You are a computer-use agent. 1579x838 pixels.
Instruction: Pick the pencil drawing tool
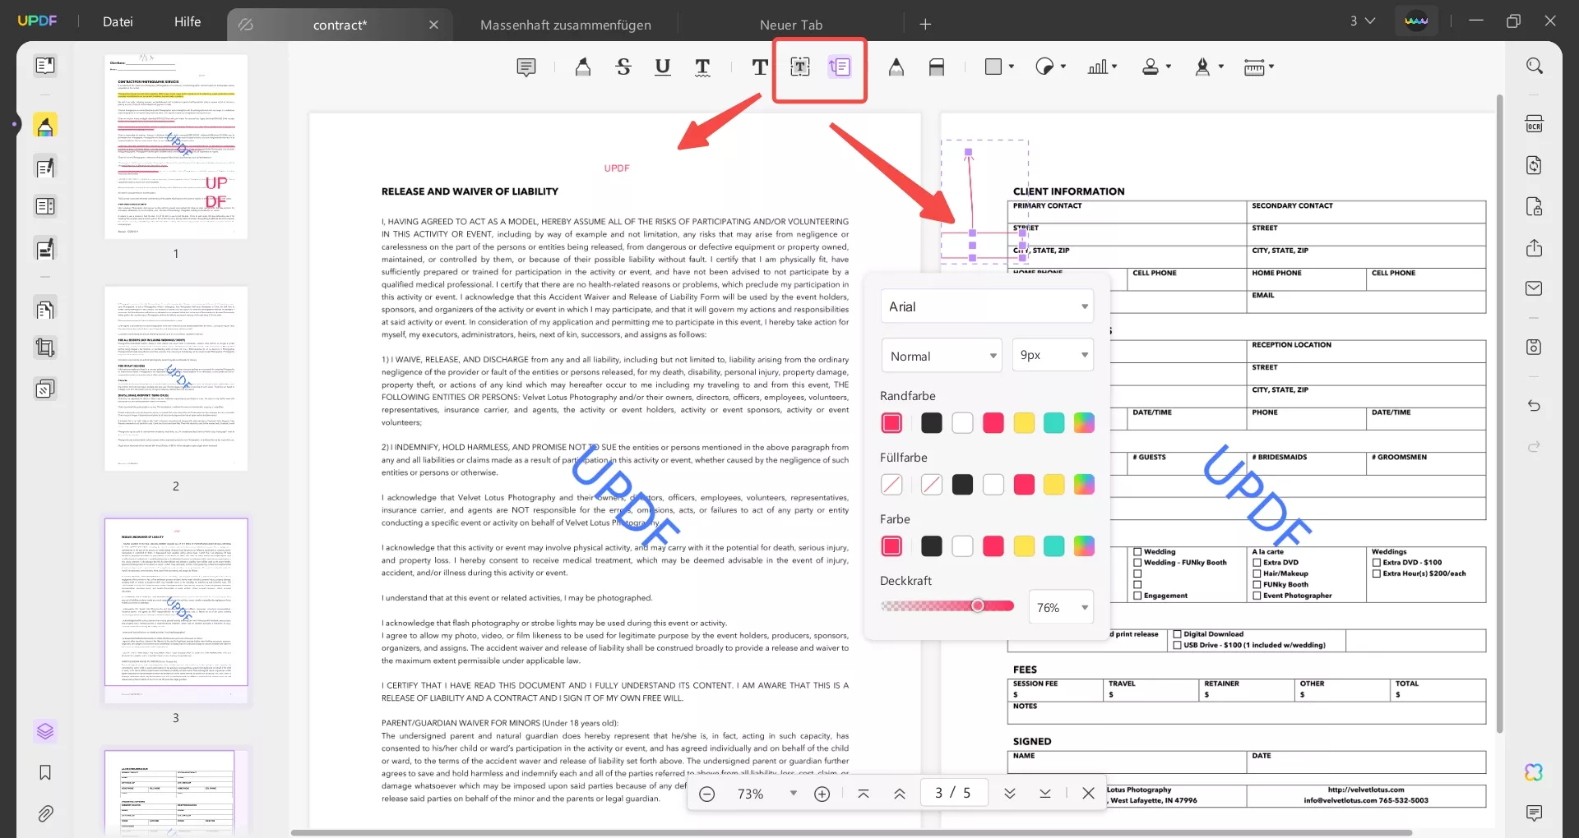896,67
